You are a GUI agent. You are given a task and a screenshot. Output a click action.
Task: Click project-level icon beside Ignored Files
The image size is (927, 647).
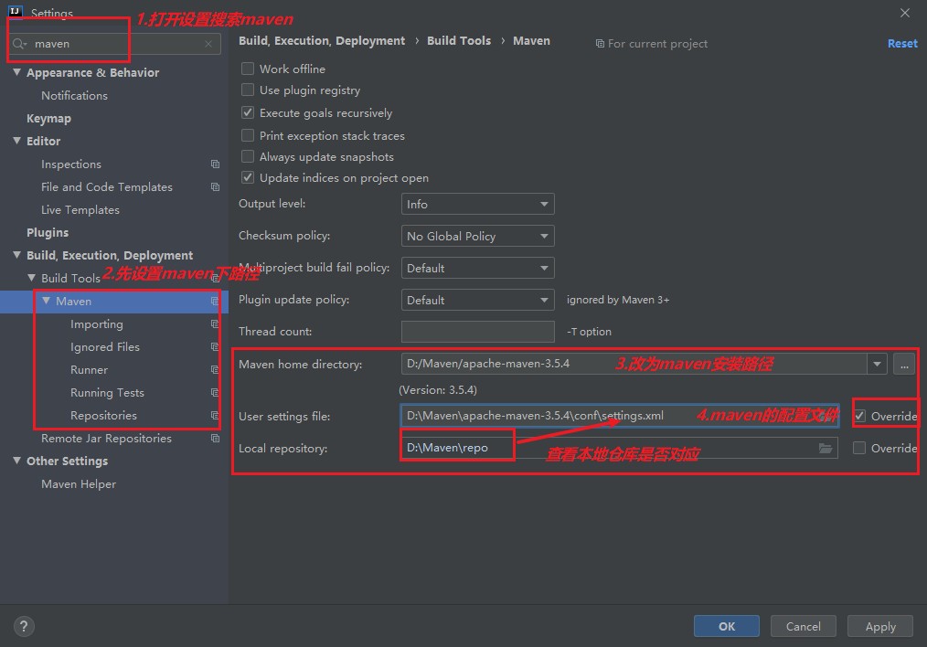pyautogui.click(x=215, y=347)
